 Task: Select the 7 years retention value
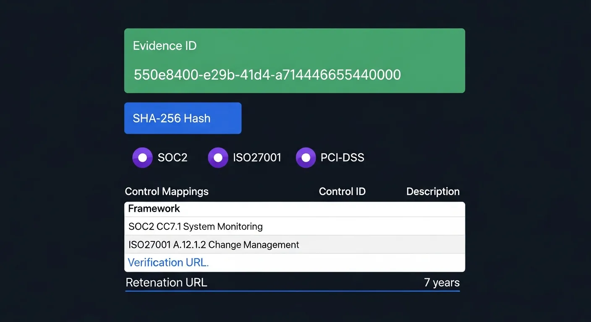click(x=442, y=282)
